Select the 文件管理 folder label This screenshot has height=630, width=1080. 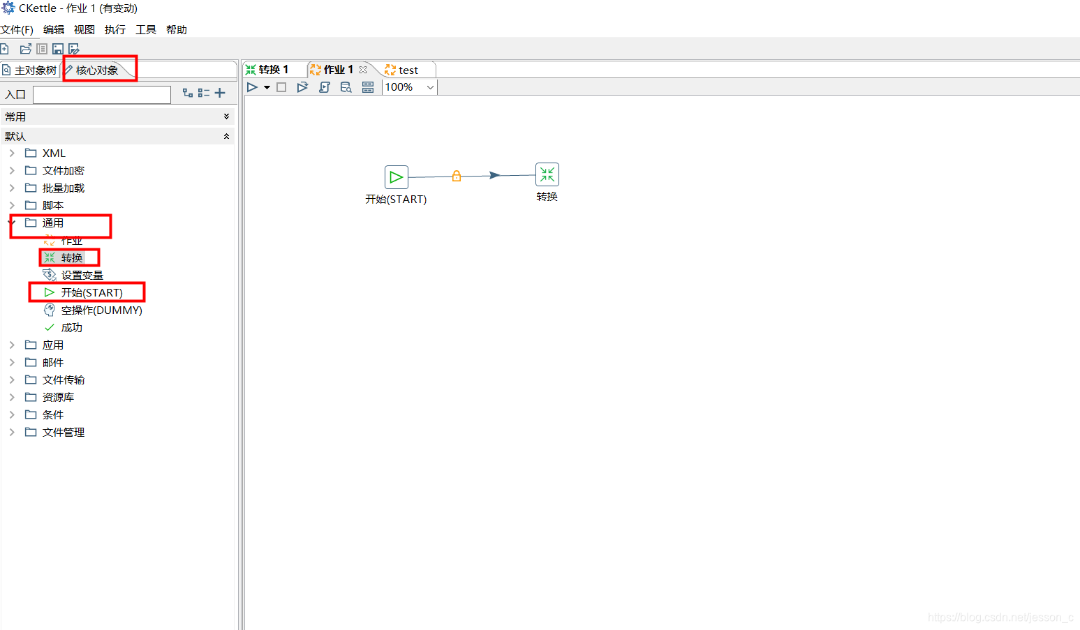[64, 433]
